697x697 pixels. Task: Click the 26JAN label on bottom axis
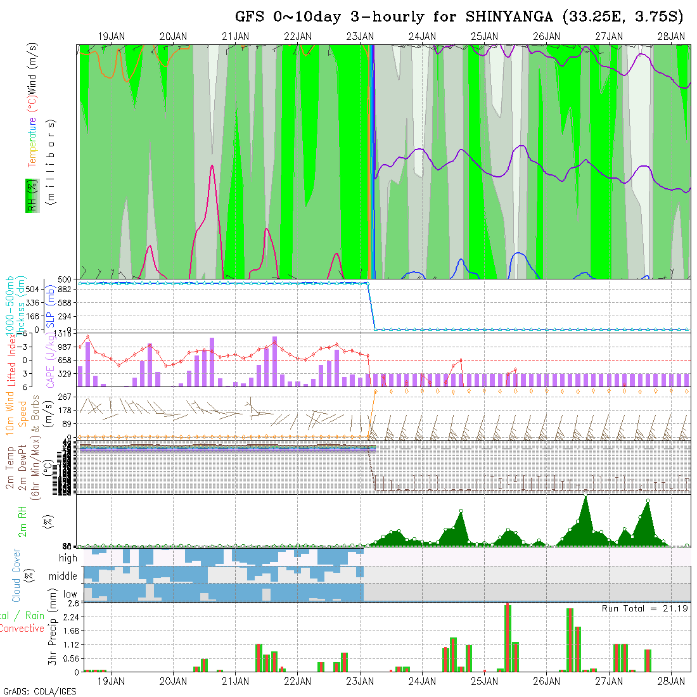(x=546, y=681)
